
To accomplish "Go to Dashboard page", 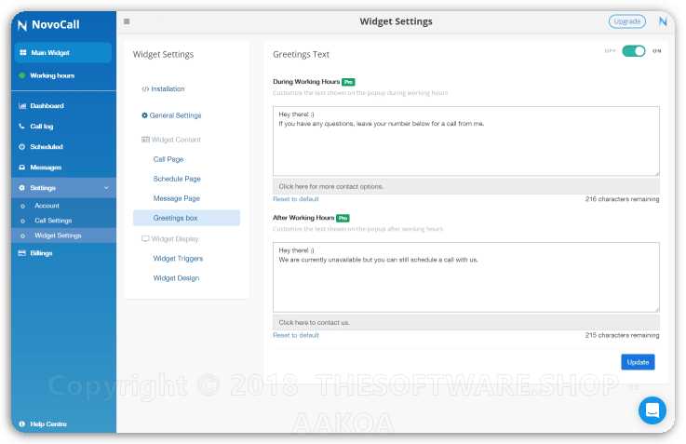I will click(x=47, y=106).
